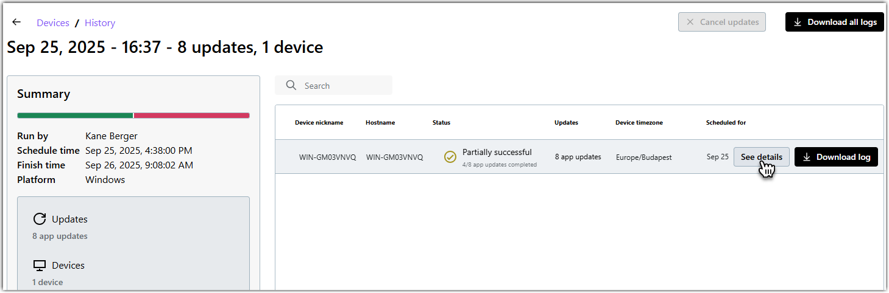The height and width of the screenshot is (293, 889).
Task: Focus the Search input field
Action: click(344, 86)
